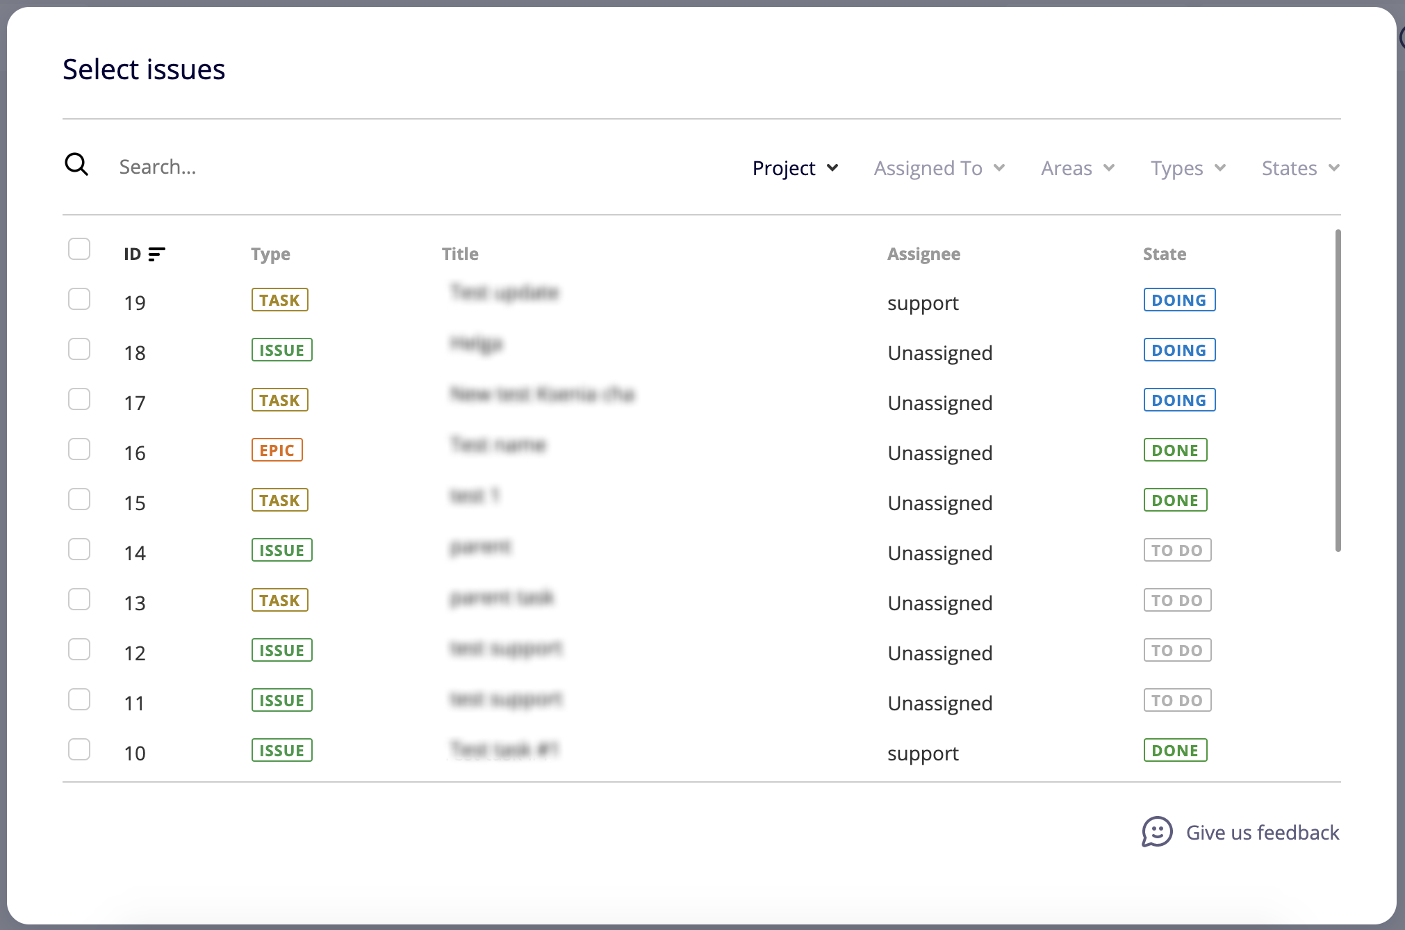Click the ID sort order icon
The width and height of the screenshot is (1405, 930).
click(157, 254)
